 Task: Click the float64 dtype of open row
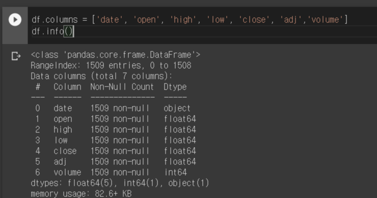[x=180, y=119]
